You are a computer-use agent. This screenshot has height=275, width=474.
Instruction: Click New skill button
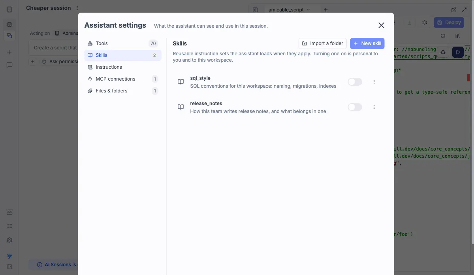pos(367,43)
